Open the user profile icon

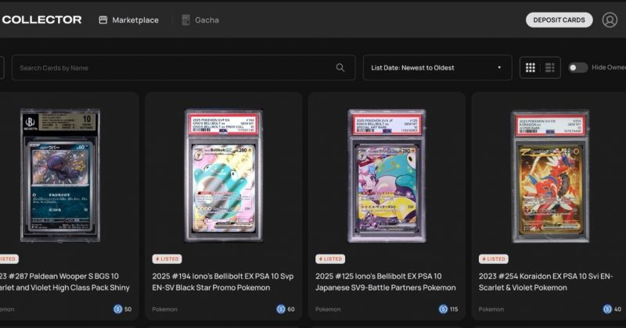click(610, 20)
